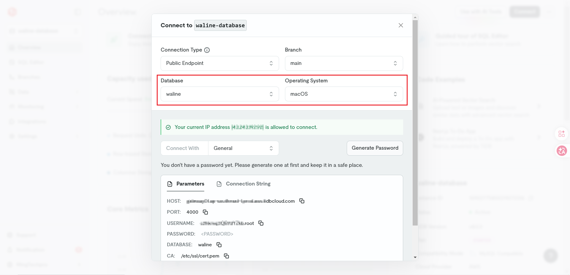The height and width of the screenshot is (275, 570).
Task: Click the blurred IP address in notice
Action: (248, 127)
